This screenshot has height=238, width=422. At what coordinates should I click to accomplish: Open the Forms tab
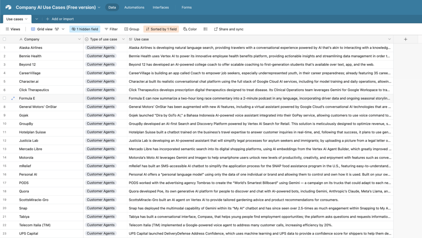tap(186, 7)
